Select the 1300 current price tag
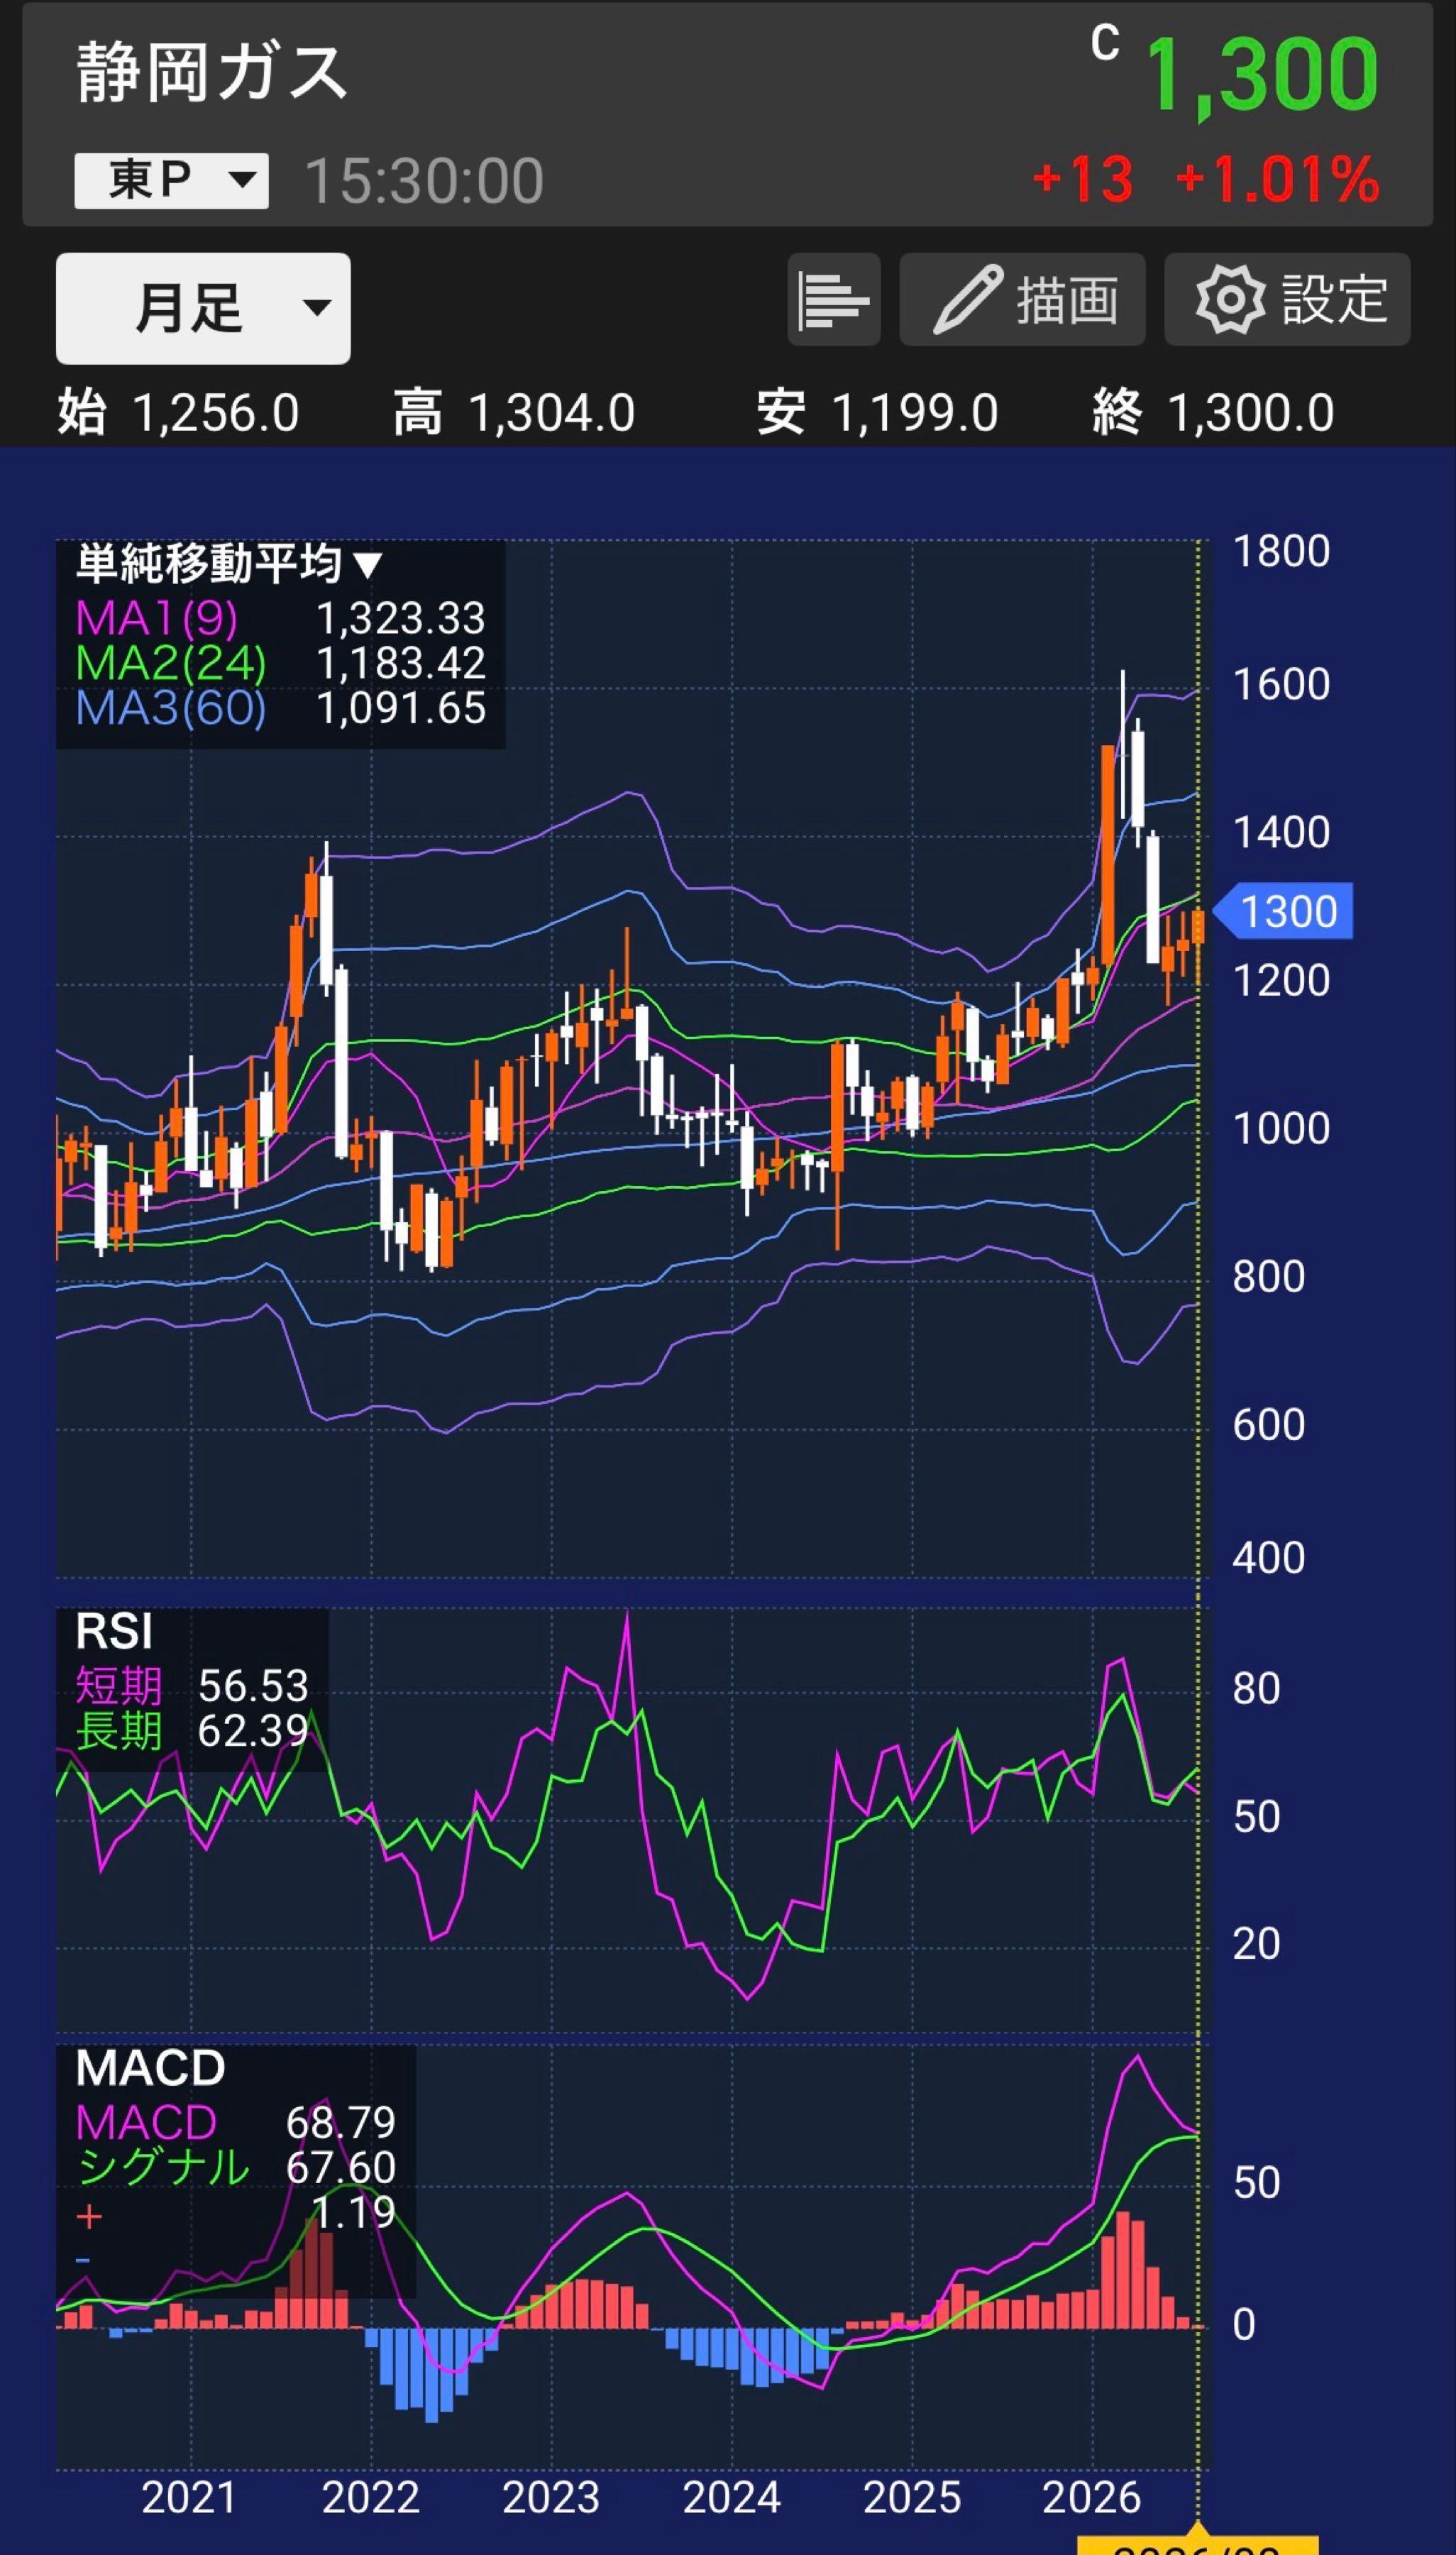This screenshot has height=2555, width=1456. (1284, 911)
